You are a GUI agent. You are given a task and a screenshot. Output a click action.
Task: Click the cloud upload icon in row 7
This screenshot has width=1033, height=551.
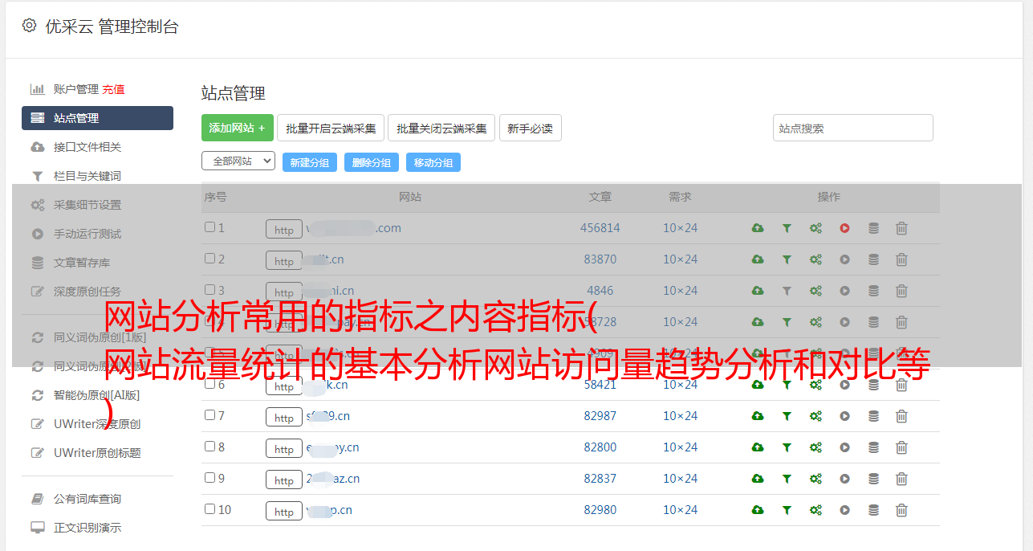pos(758,416)
